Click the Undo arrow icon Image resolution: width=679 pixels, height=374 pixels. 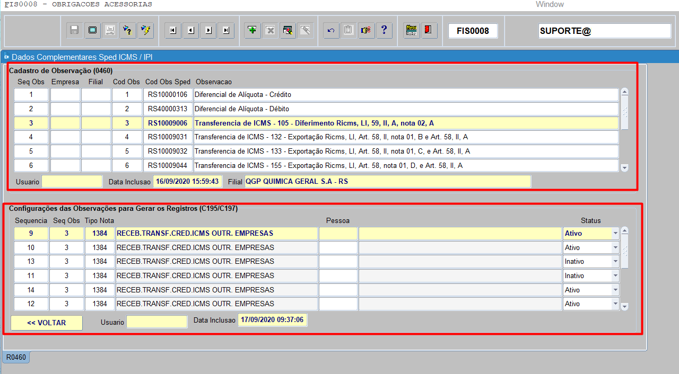pyautogui.click(x=331, y=30)
